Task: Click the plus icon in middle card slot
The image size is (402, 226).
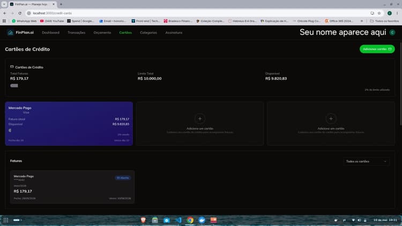Action: 200,119
